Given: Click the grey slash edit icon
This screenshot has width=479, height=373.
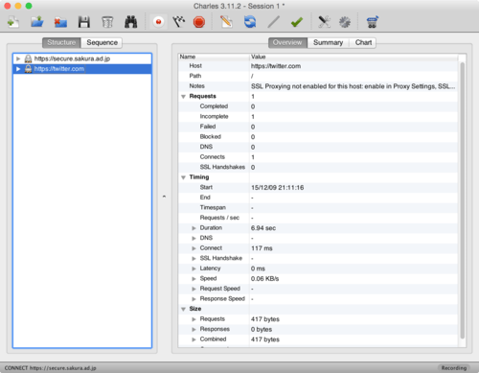Looking at the screenshot, I should pos(273,22).
